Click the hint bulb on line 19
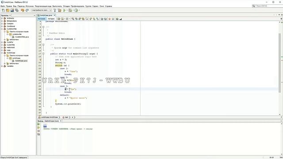This screenshot has height=159, width=283. [40, 60]
